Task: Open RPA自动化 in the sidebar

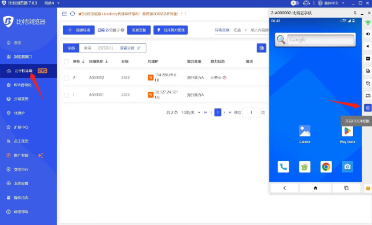Action: (19, 85)
